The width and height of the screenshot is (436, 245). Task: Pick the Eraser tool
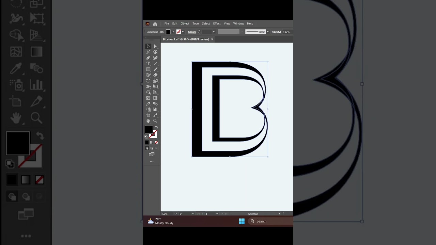[155, 75]
